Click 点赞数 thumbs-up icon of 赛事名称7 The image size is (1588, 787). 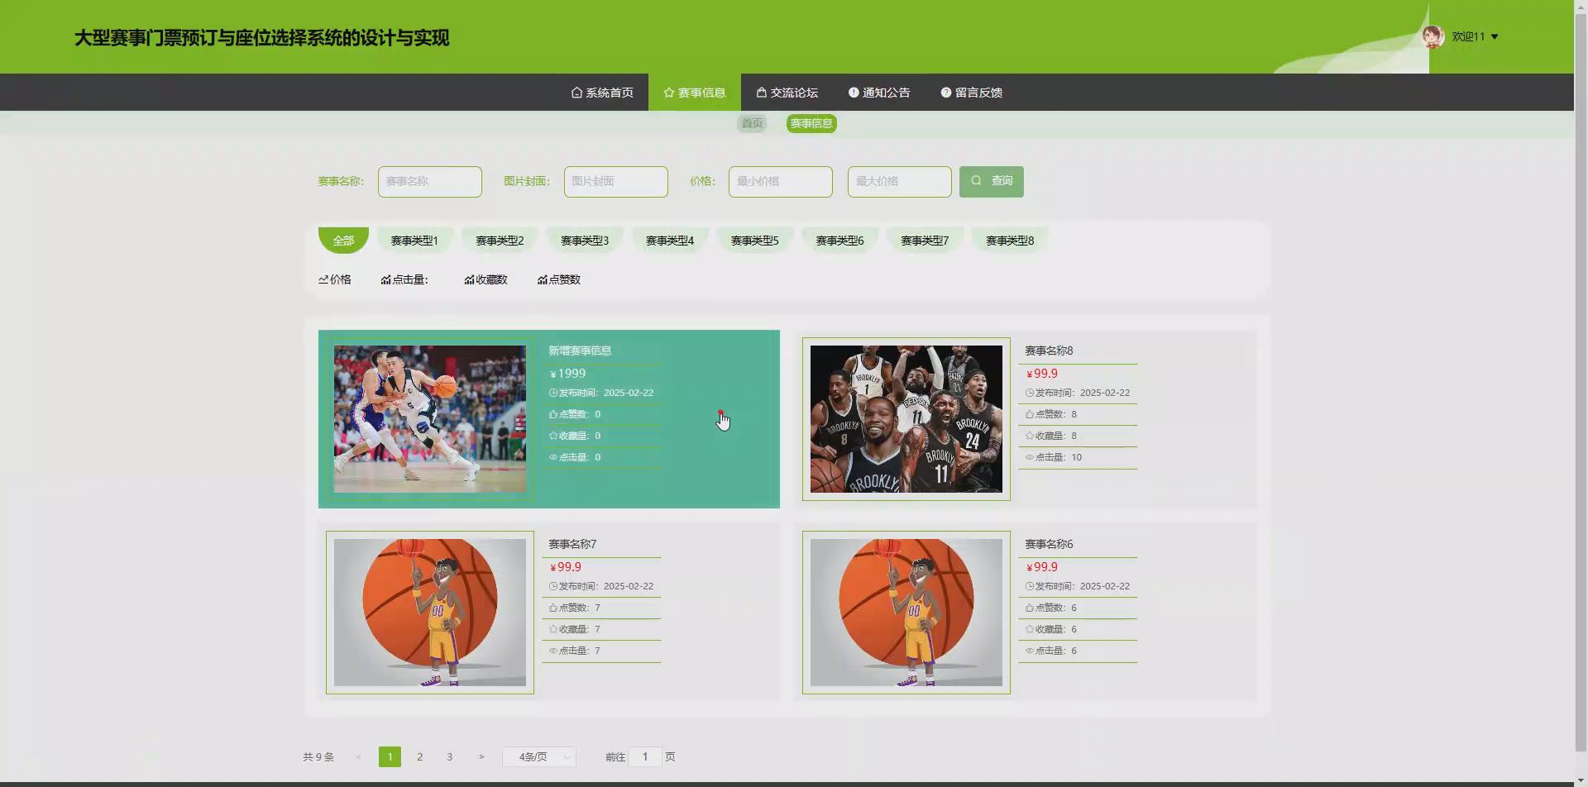coord(553,608)
